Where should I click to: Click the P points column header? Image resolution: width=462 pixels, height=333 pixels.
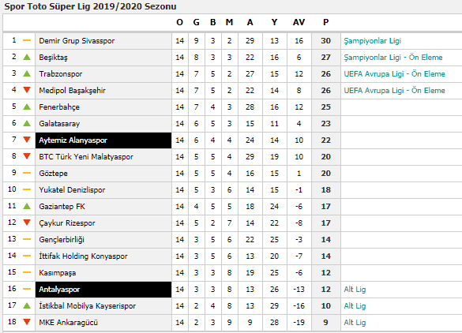326,22
